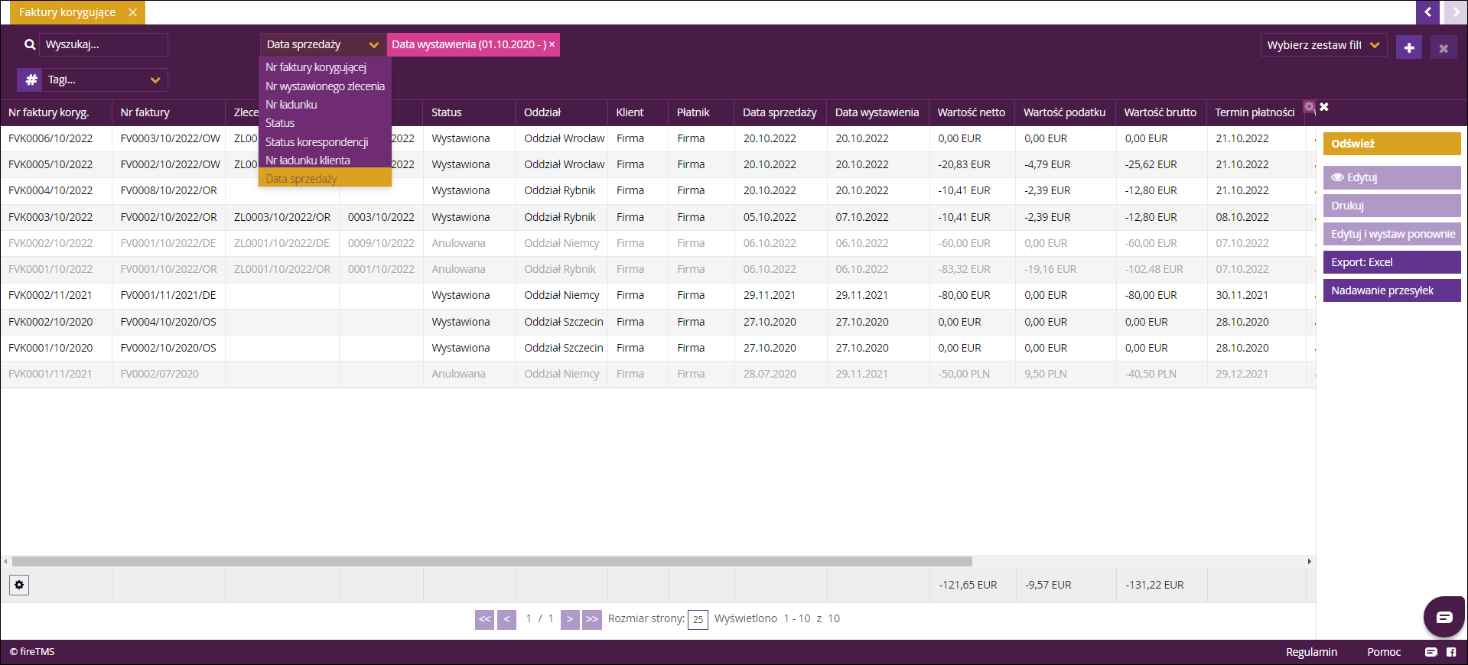This screenshot has height=665, width=1468.
Task: Select Nr ładunku klienta filter option
Action: (325, 161)
